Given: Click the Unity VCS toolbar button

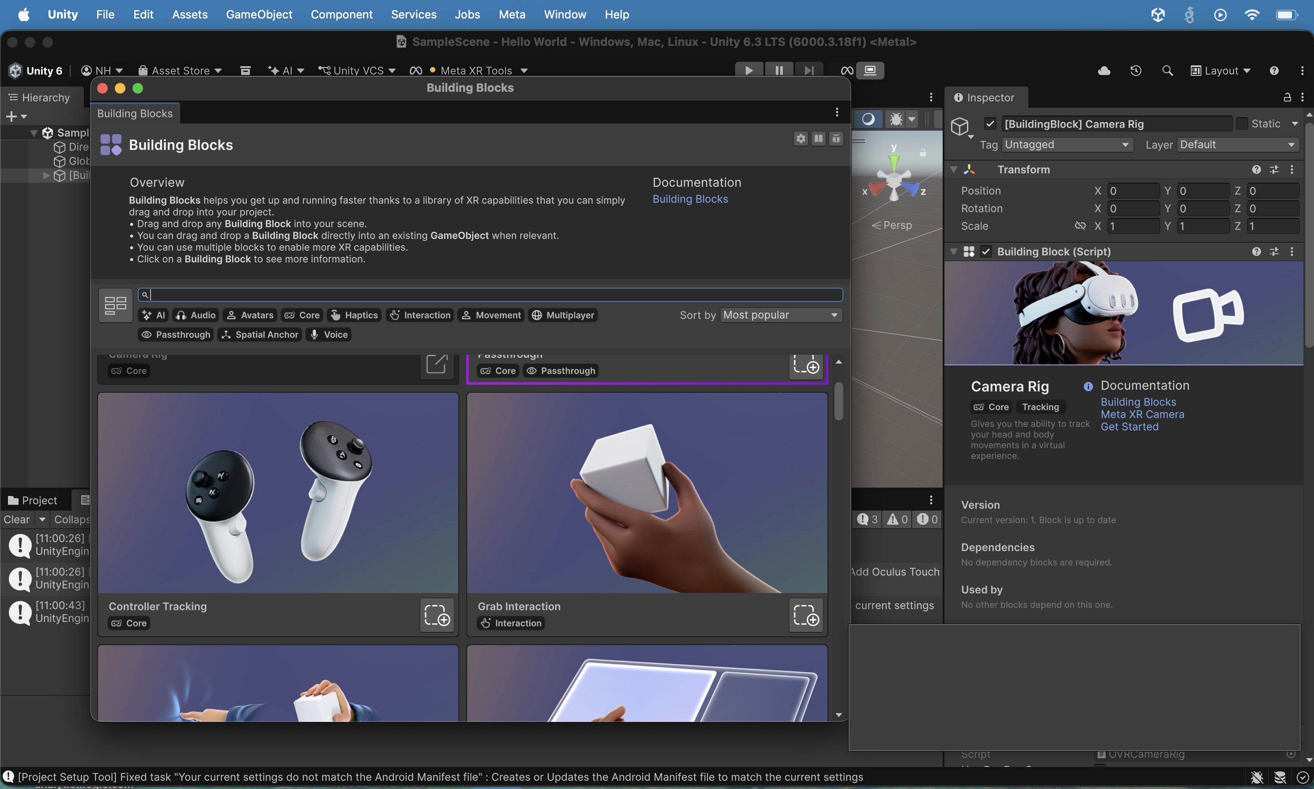Looking at the screenshot, I should (357, 71).
